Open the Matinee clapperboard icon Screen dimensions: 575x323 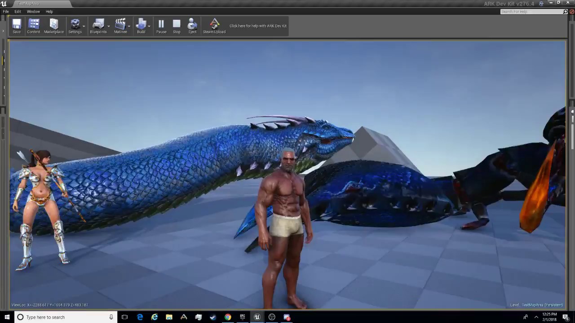point(120,26)
